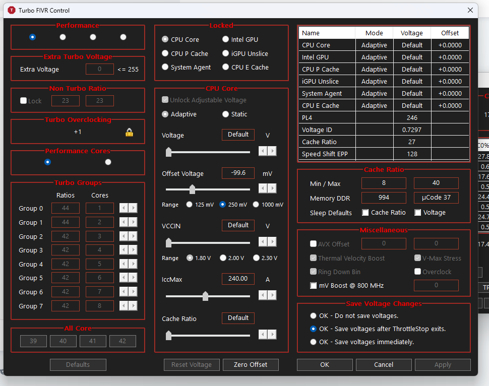
Task: Click the Cancel button
Action: pos(384,365)
